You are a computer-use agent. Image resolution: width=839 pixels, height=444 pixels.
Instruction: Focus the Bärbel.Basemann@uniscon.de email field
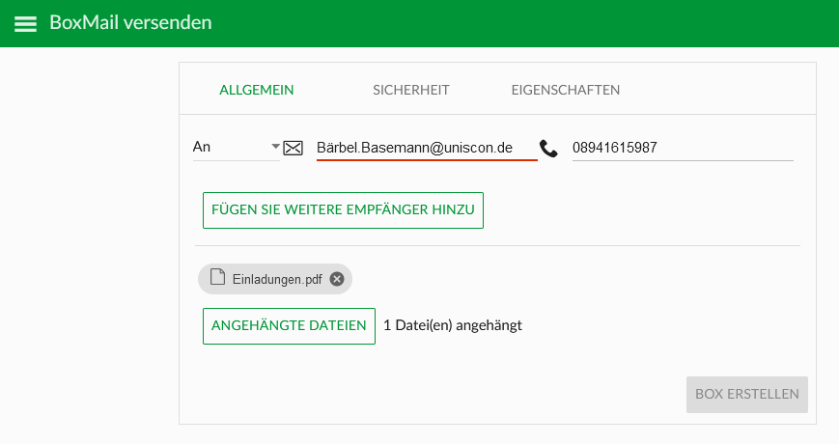click(x=427, y=148)
